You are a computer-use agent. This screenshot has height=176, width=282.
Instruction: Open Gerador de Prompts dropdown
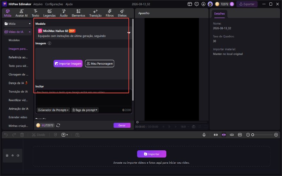pyautogui.click(x=53, y=110)
